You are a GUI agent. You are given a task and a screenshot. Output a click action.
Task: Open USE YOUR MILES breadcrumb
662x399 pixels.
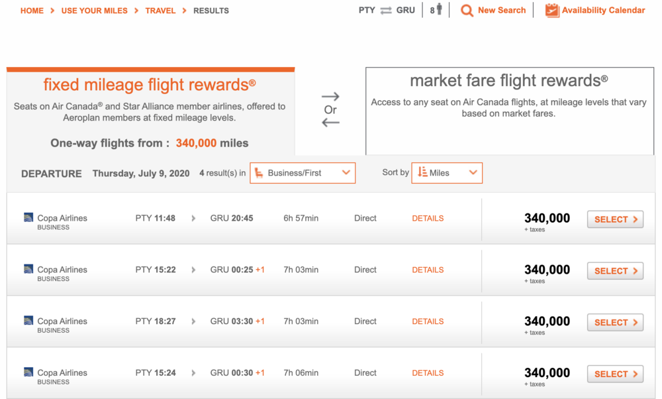tap(95, 11)
